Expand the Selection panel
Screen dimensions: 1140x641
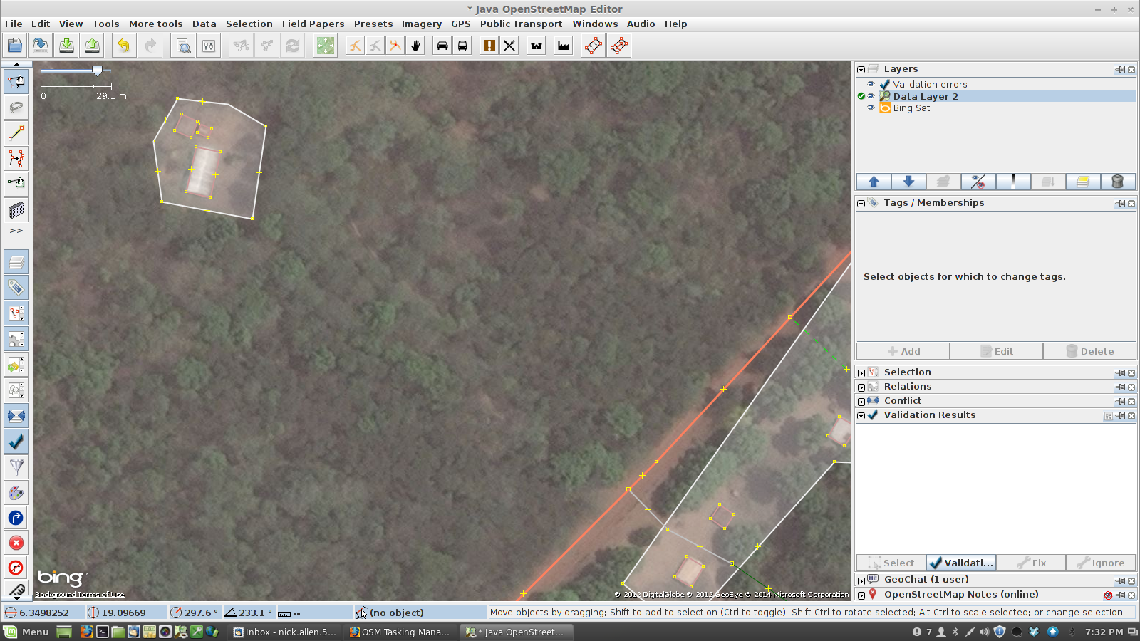[861, 373]
